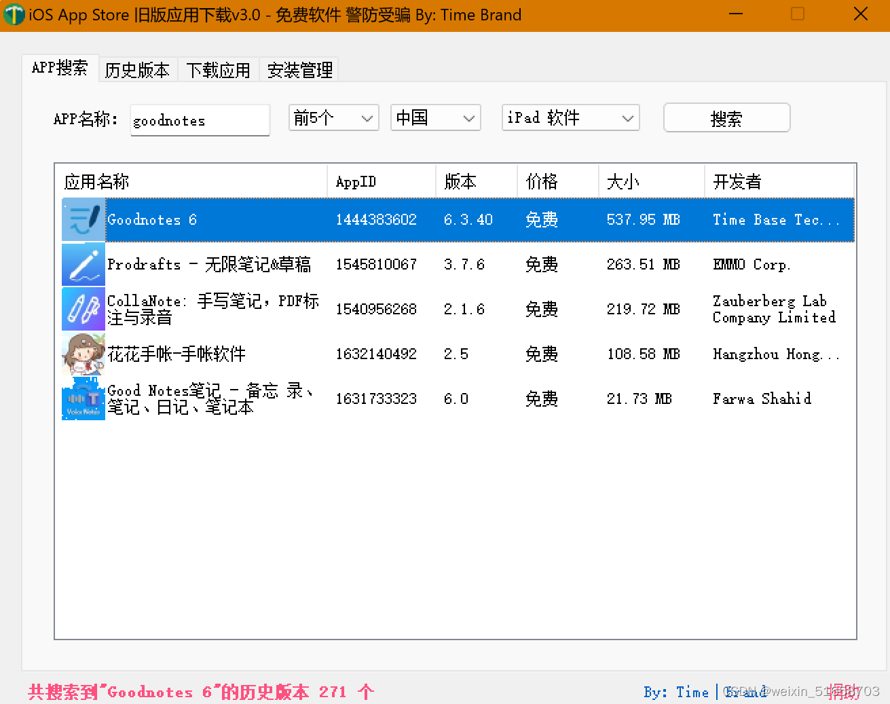Open the 前5个 result count dropdown
Image resolution: width=890 pixels, height=704 pixels.
pos(333,117)
